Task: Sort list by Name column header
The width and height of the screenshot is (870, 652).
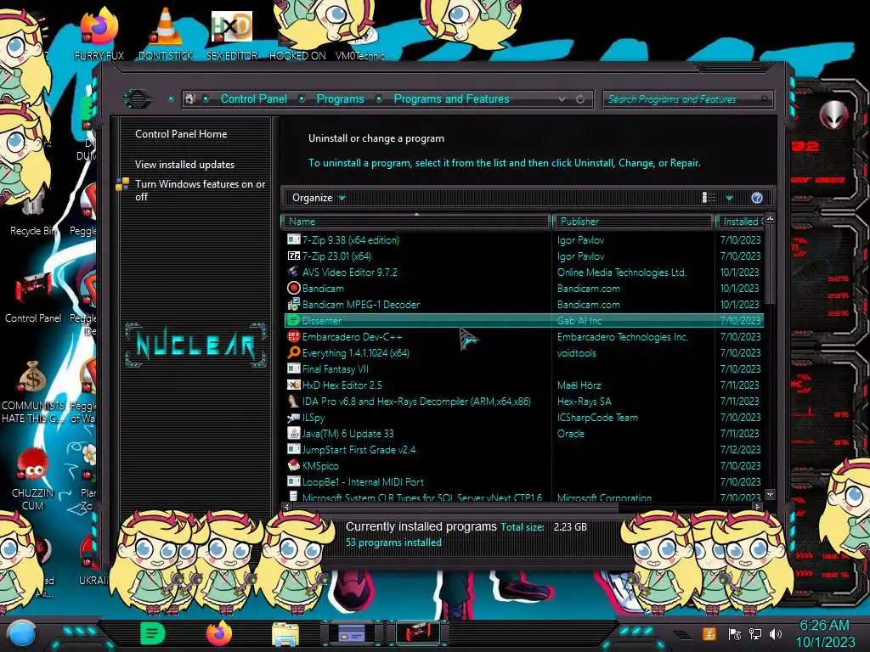Action: pyautogui.click(x=415, y=222)
